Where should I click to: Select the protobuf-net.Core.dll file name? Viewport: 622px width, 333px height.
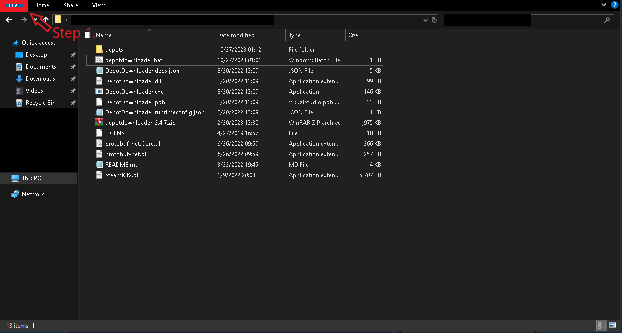(x=133, y=144)
